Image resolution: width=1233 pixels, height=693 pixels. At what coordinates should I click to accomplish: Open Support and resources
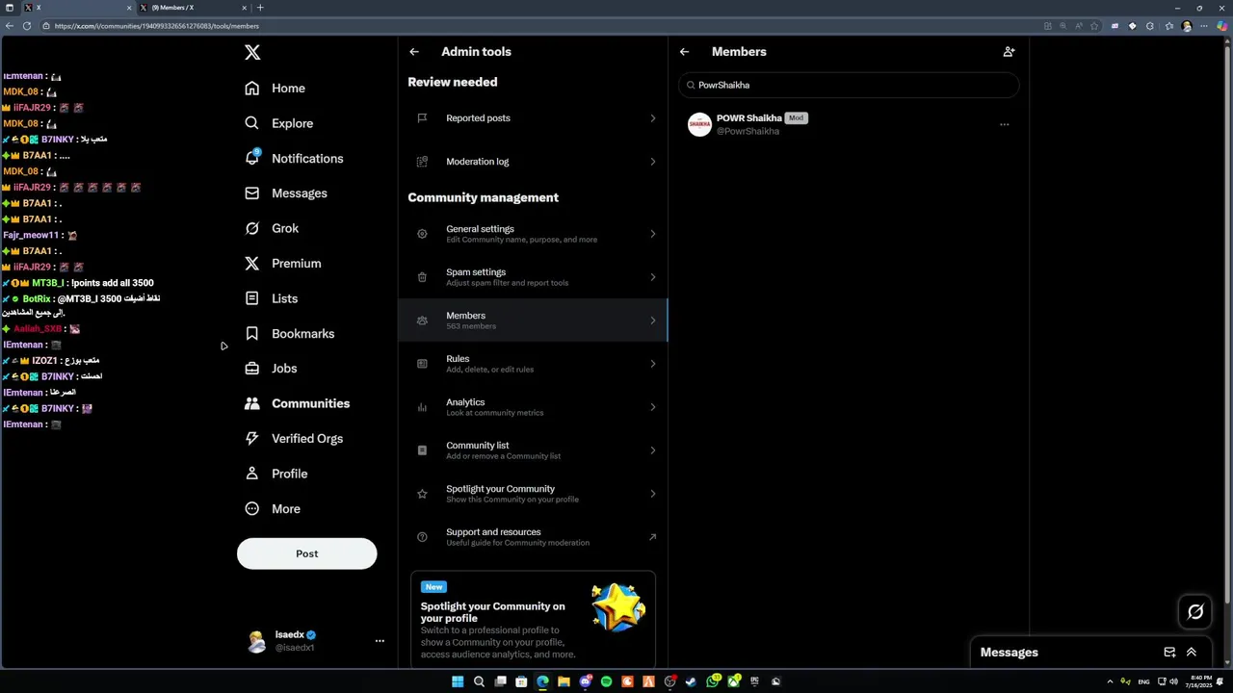[x=533, y=537]
